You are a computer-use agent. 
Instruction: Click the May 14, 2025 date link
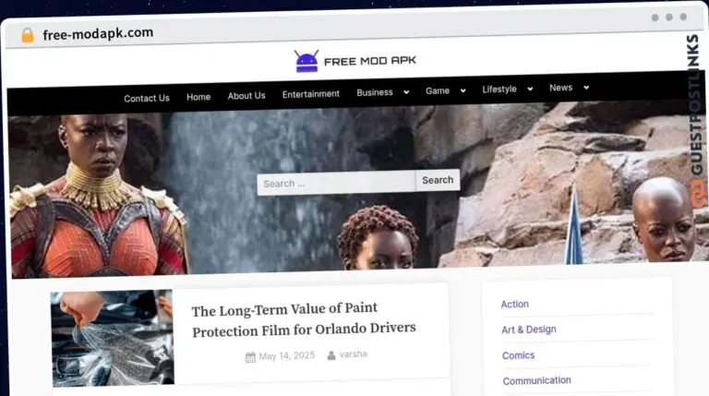click(287, 355)
